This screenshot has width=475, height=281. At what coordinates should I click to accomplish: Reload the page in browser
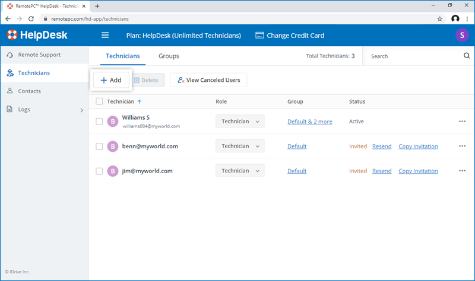click(31, 19)
